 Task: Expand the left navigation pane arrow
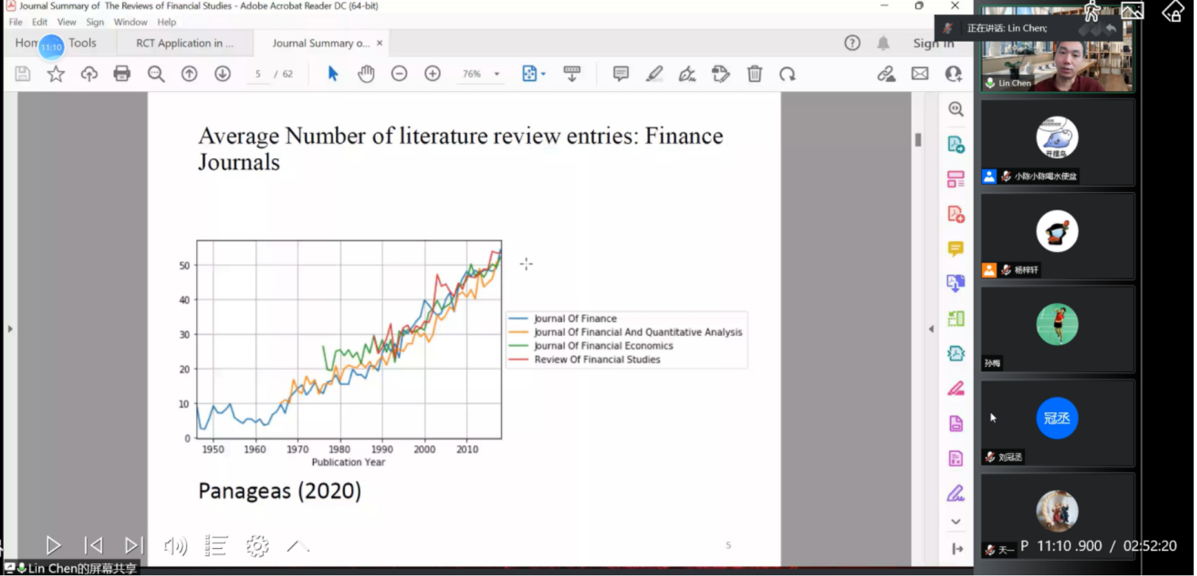point(9,329)
